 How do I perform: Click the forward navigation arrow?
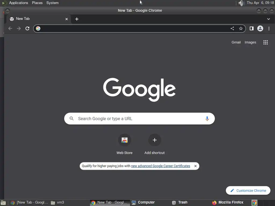pos(19,28)
